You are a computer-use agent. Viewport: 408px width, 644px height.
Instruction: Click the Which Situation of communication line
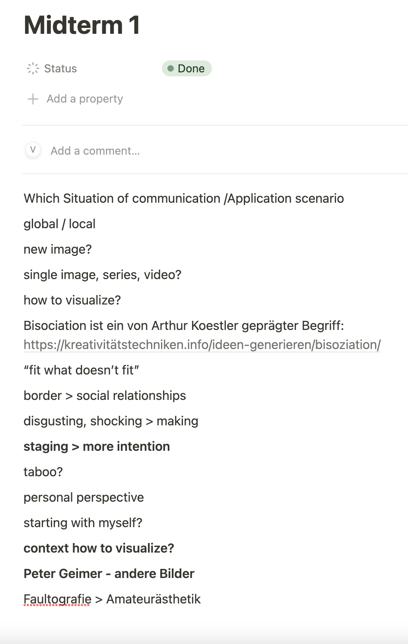184,198
